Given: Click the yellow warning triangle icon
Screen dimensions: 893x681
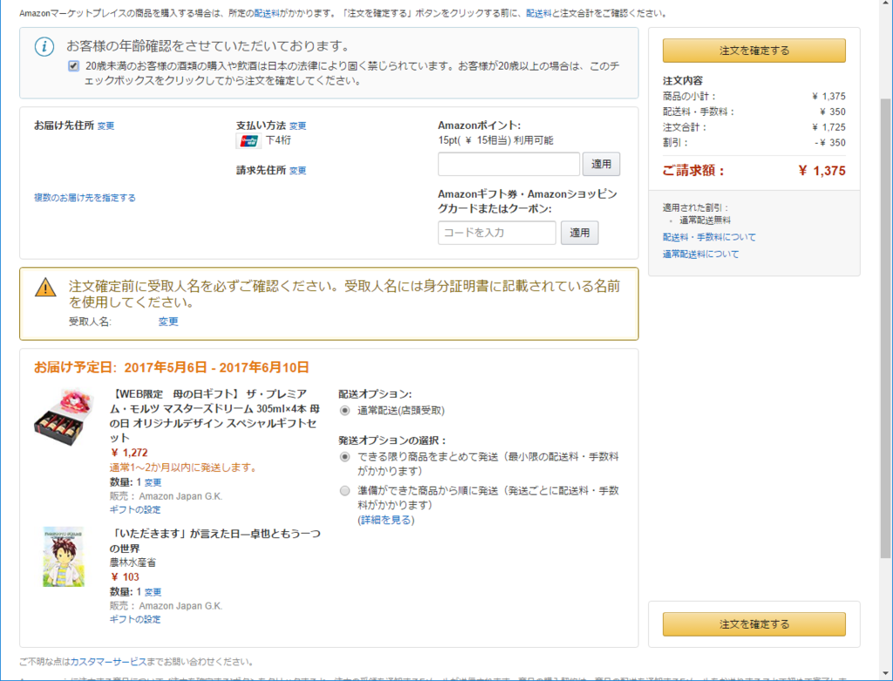Looking at the screenshot, I should click(45, 288).
